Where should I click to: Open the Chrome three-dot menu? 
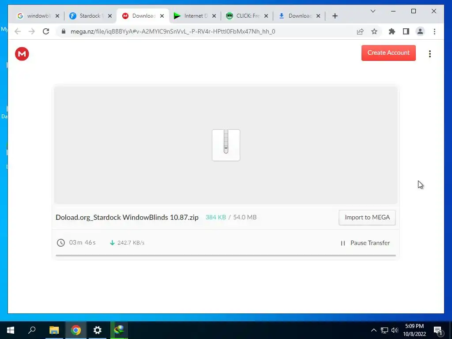434,31
